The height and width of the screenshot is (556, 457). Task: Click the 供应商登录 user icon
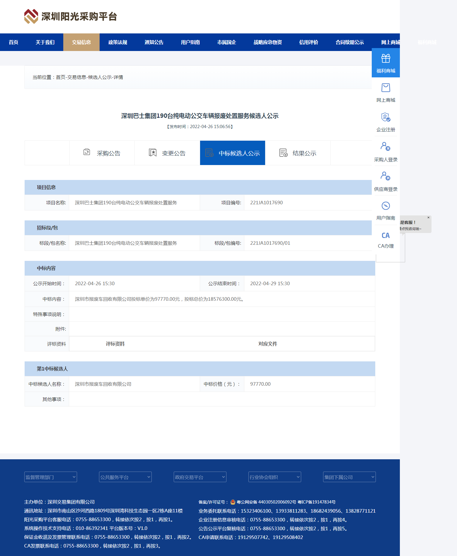coord(386,176)
